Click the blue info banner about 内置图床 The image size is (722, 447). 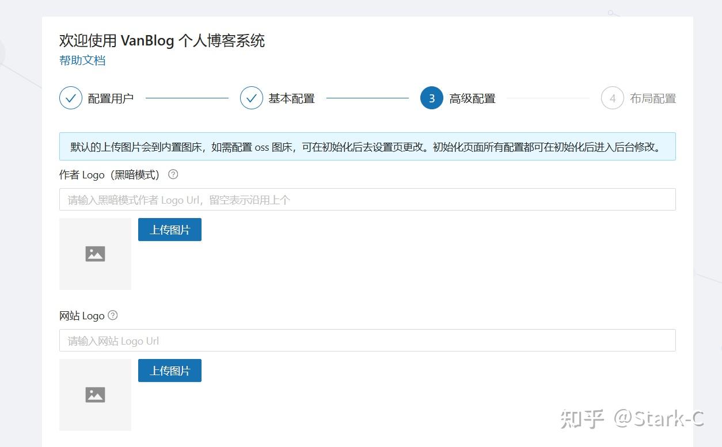(x=367, y=147)
